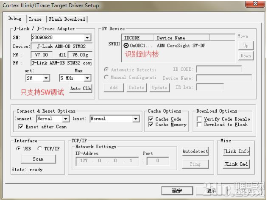Click the Autodetect button
Image resolution: width=268 pixels, height=200 pixels.
pos(195,151)
